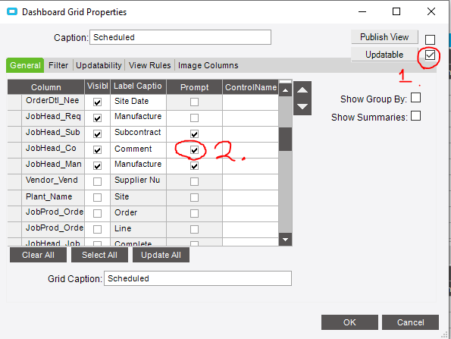The width and height of the screenshot is (451, 339).
Task: Click the grid scrollbar up arrow
Action: [285, 90]
